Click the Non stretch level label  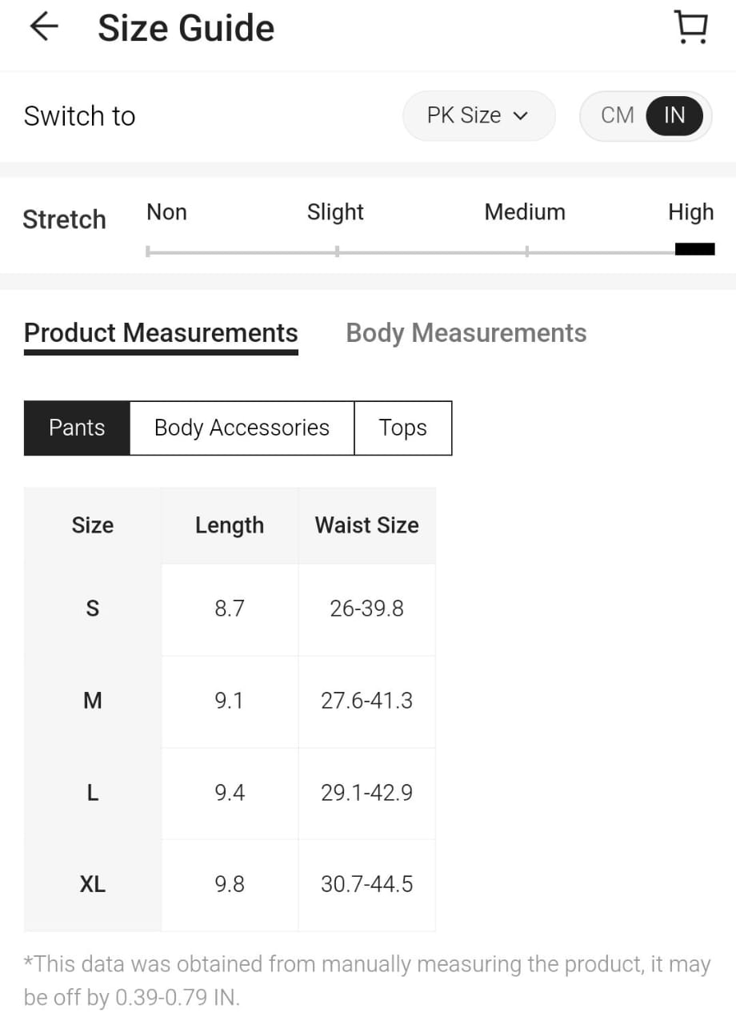166,212
